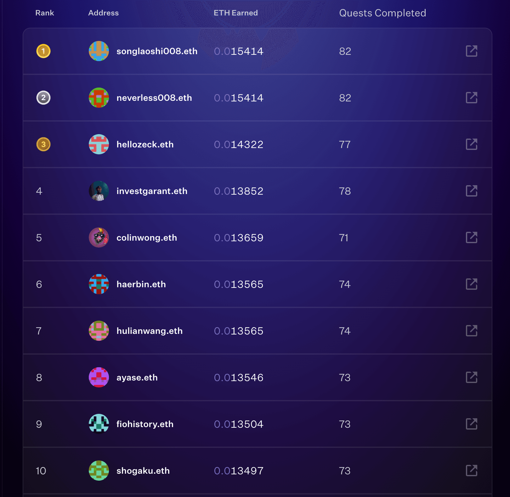Open external link for songlaoshi008.eth
Viewport: 510px width, 497px height.
472,51
